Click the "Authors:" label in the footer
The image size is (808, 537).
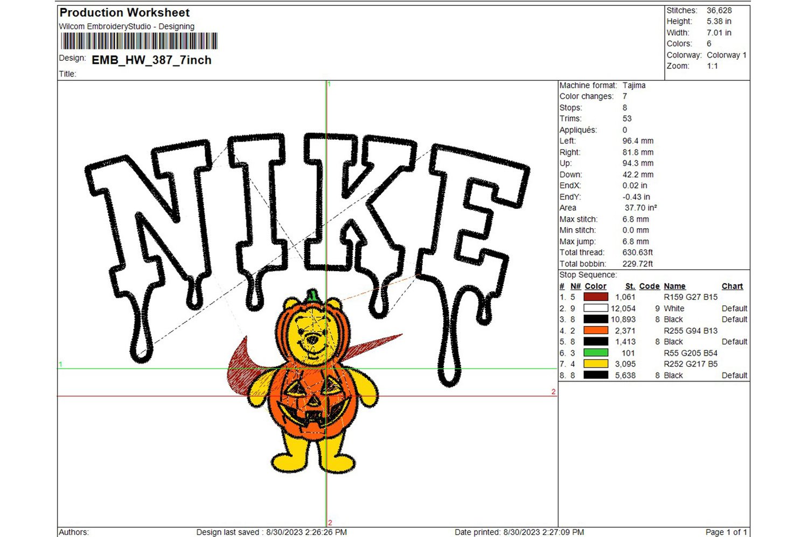pos(74,532)
